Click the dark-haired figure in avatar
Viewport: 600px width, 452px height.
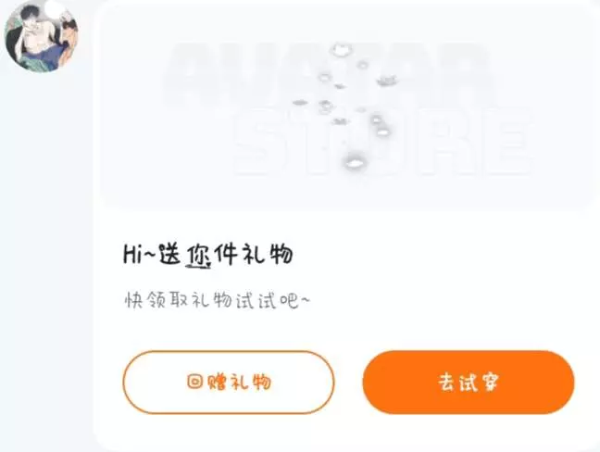pos(33,32)
